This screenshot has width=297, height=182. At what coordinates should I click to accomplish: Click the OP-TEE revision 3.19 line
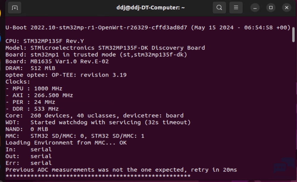tap(66, 75)
